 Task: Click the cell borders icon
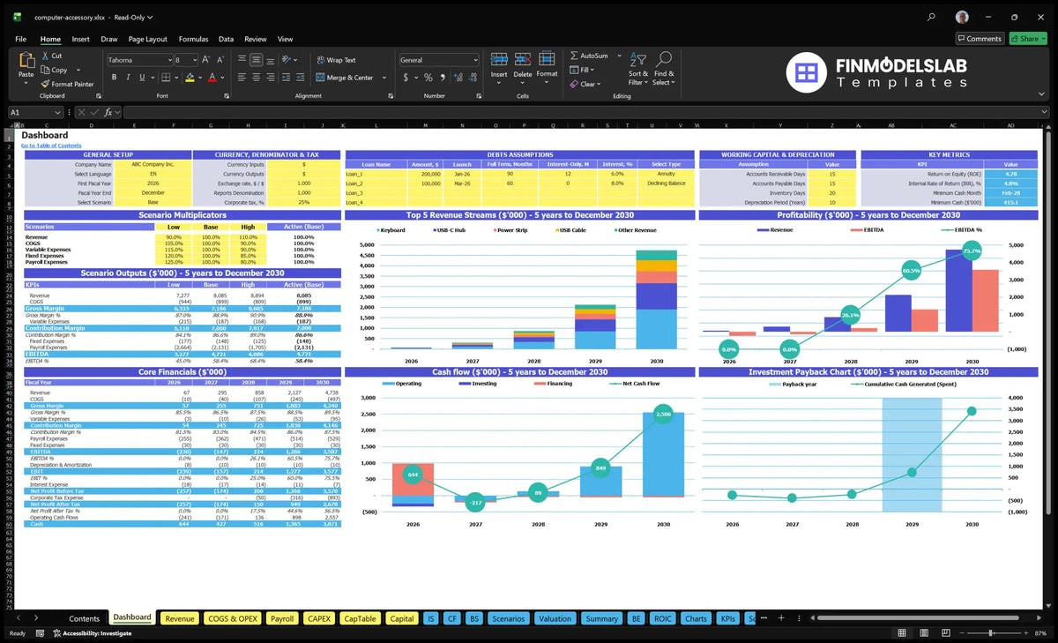(x=166, y=78)
